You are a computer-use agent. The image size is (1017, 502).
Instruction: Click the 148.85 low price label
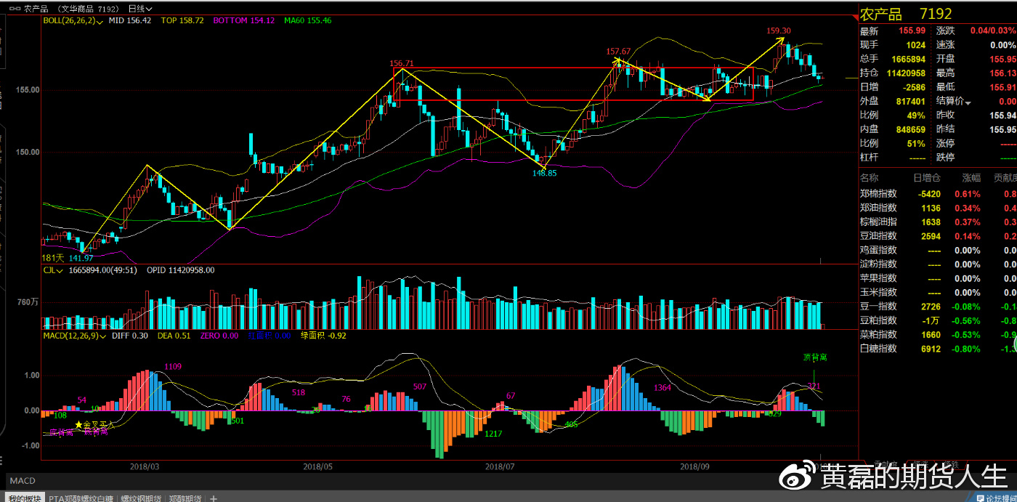(x=544, y=173)
